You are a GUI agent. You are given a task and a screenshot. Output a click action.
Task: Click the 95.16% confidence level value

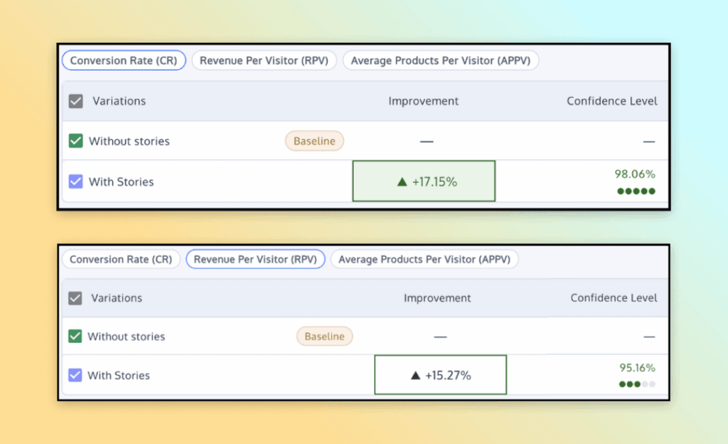636,368
